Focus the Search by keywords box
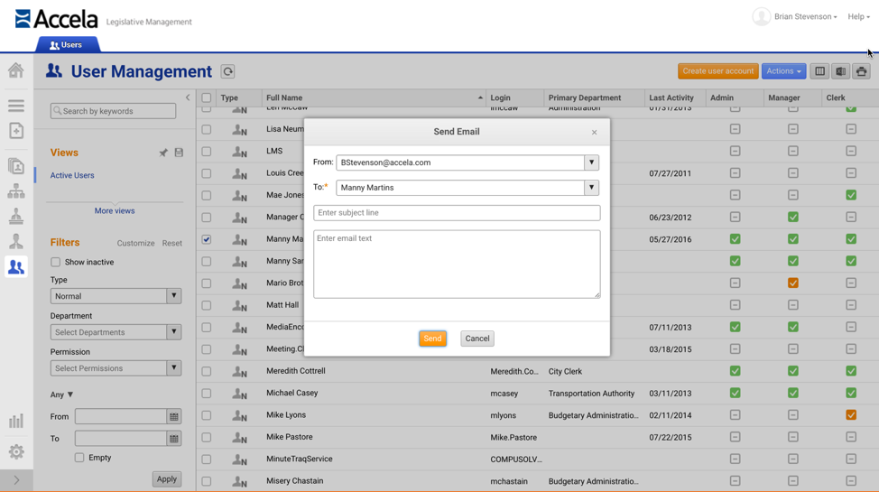 [113, 111]
